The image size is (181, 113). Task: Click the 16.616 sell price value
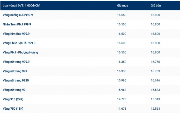pos(155,81)
